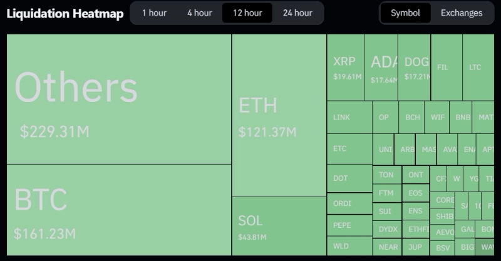Toggle view to Symbol
This screenshot has width=501, height=261.
coord(405,13)
